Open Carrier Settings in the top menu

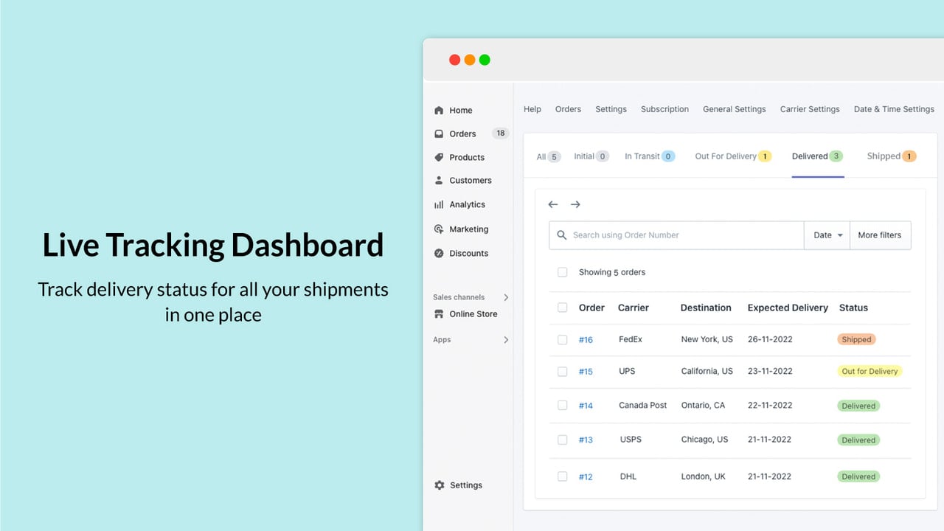coord(810,109)
